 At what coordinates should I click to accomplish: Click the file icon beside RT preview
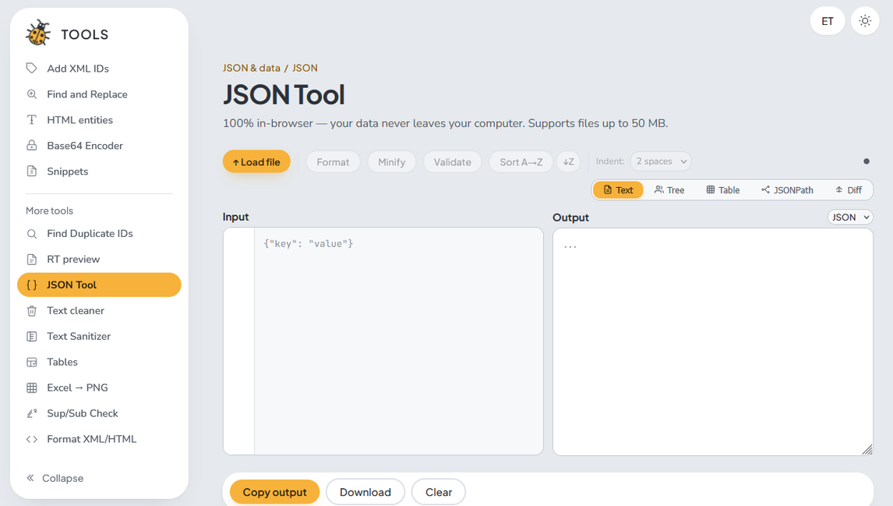click(32, 260)
